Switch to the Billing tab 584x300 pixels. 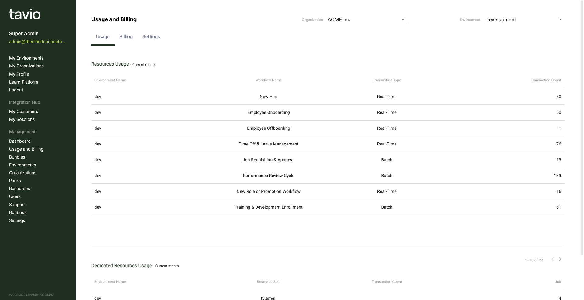tap(126, 36)
